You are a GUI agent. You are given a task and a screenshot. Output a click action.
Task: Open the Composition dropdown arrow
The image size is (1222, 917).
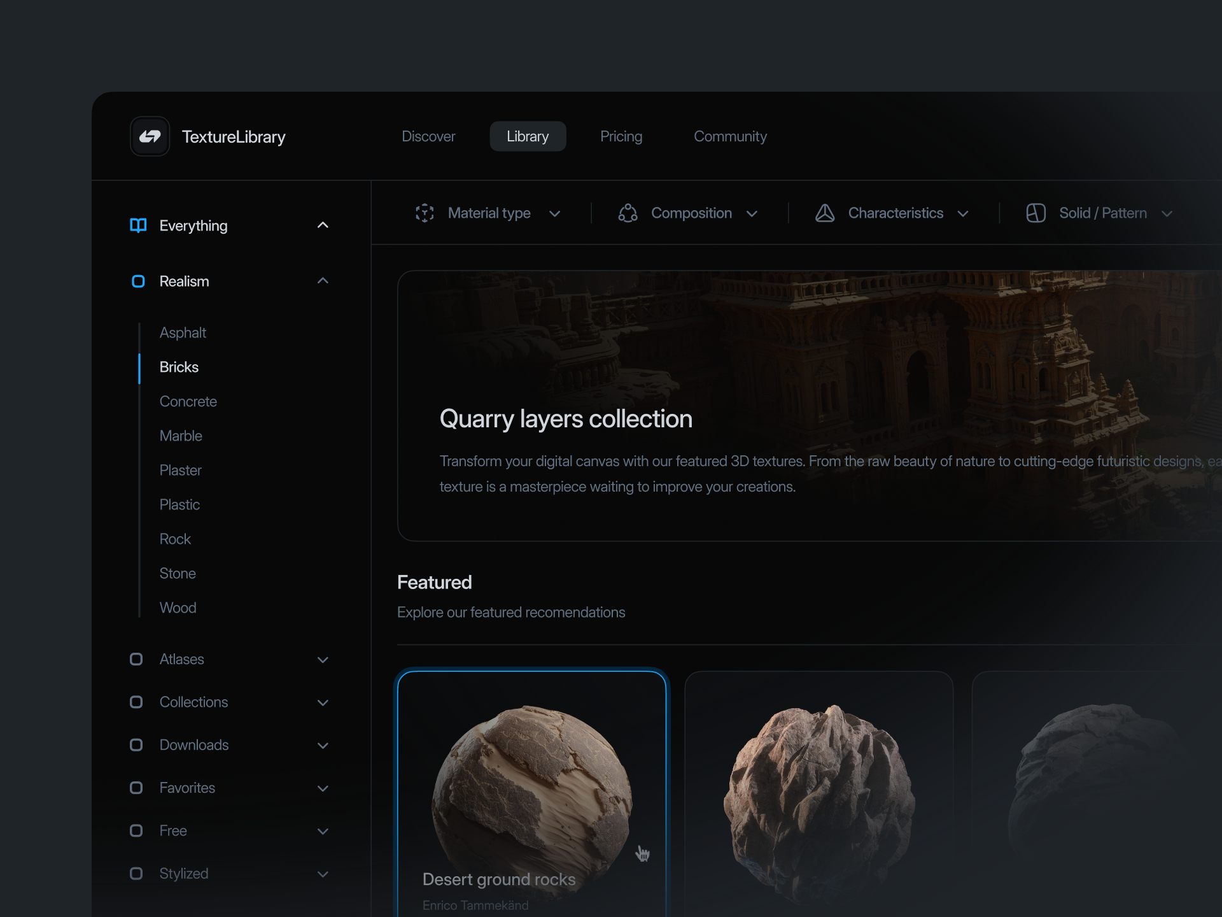752,214
